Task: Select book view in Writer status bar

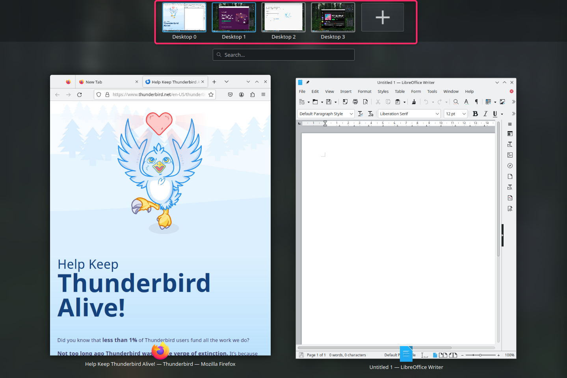Action: 453,355
